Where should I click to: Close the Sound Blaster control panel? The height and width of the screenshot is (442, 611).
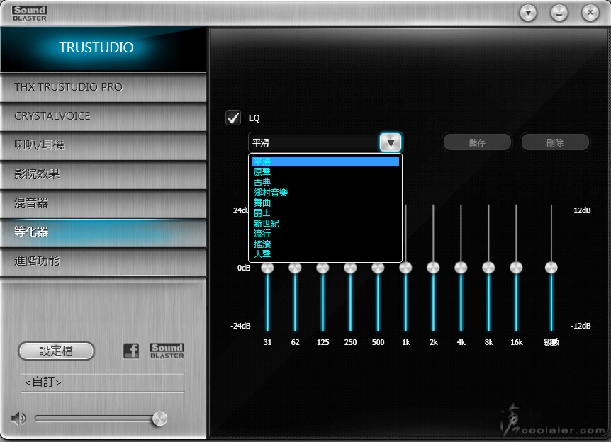[x=590, y=13]
